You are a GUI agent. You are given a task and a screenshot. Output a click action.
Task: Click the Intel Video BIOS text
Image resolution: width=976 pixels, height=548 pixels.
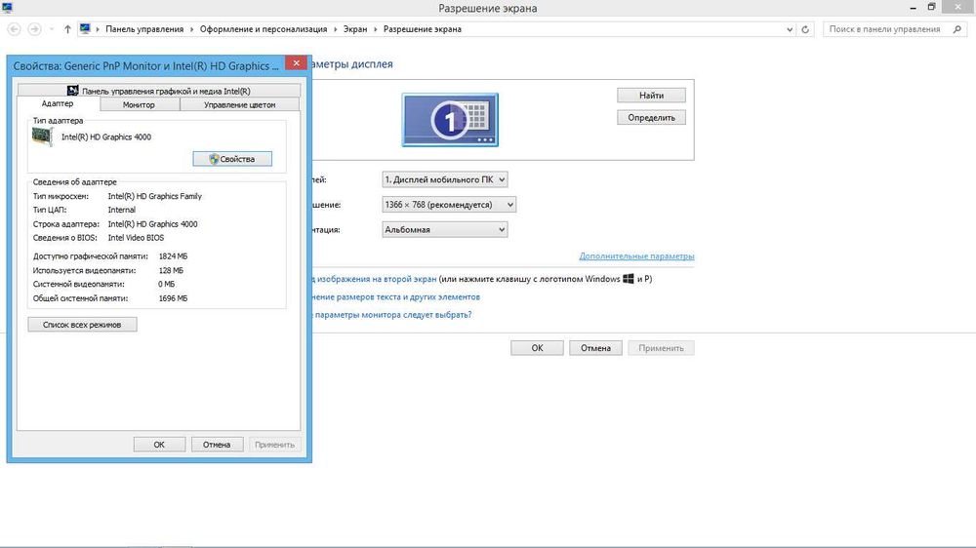[x=137, y=238]
